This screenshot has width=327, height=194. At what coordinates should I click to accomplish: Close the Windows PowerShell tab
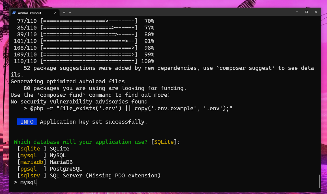pyautogui.click(x=55, y=13)
